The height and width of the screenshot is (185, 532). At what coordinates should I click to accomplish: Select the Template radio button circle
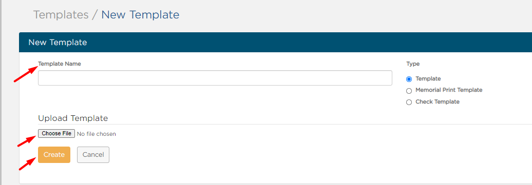[409, 79]
